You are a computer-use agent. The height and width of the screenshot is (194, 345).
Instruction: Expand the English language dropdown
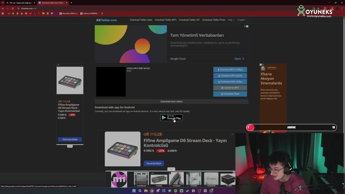[x=242, y=20]
